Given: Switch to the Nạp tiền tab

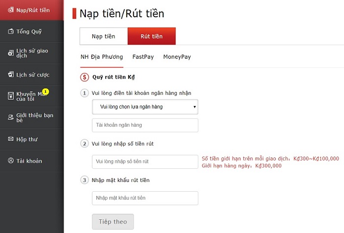Looking at the screenshot, I should click(103, 36).
